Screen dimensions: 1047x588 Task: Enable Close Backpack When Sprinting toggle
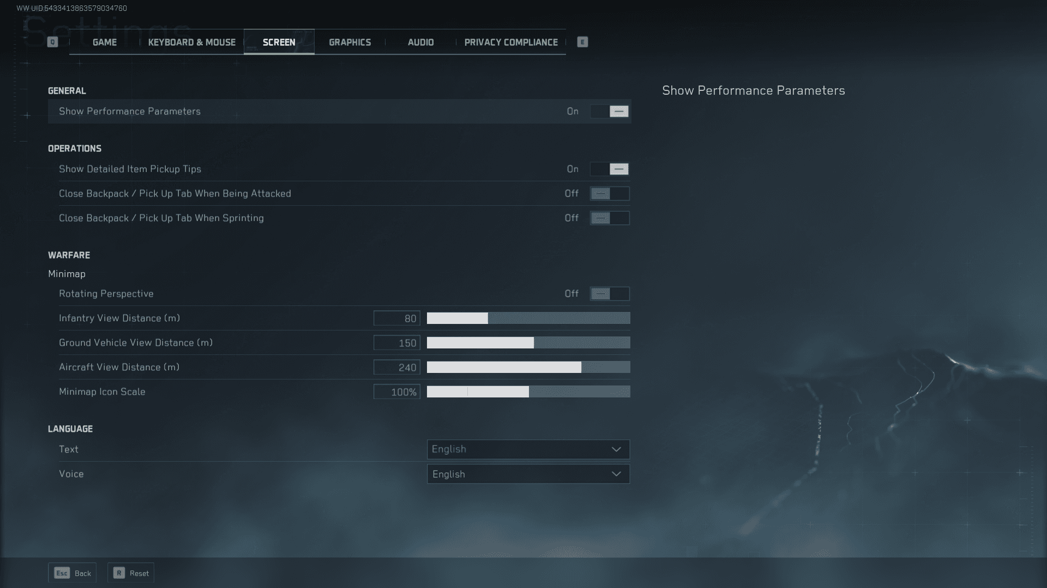point(610,218)
